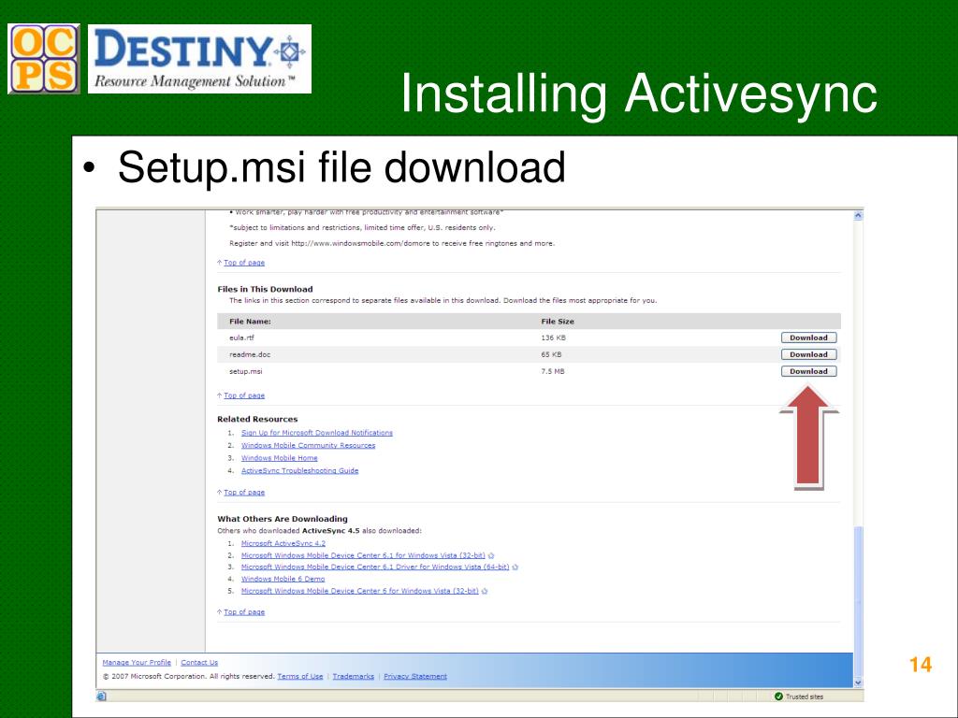Click the Related Resources heading
Image resolution: width=958 pixels, height=718 pixels.
pos(257,420)
